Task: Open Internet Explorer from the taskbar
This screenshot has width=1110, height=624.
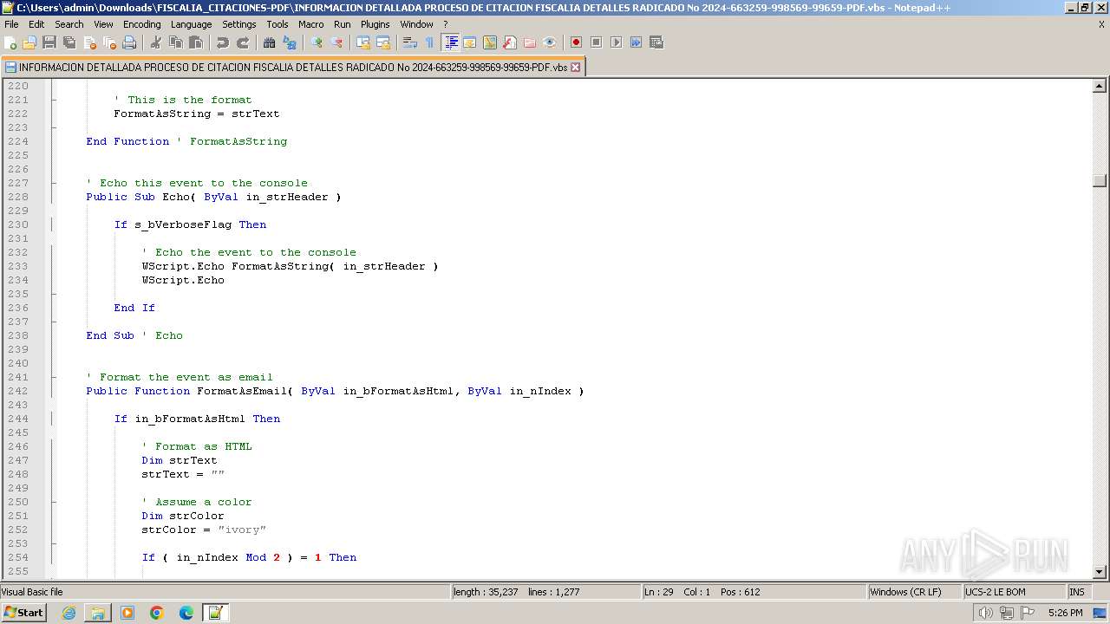Action: [69, 613]
